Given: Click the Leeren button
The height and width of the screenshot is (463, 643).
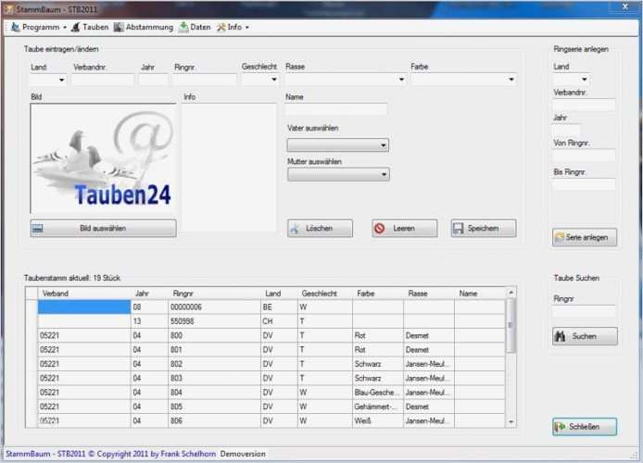Looking at the screenshot, I should (x=404, y=228).
